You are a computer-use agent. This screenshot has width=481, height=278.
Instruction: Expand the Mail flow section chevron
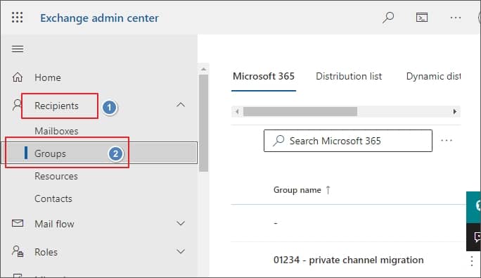coord(181,223)
